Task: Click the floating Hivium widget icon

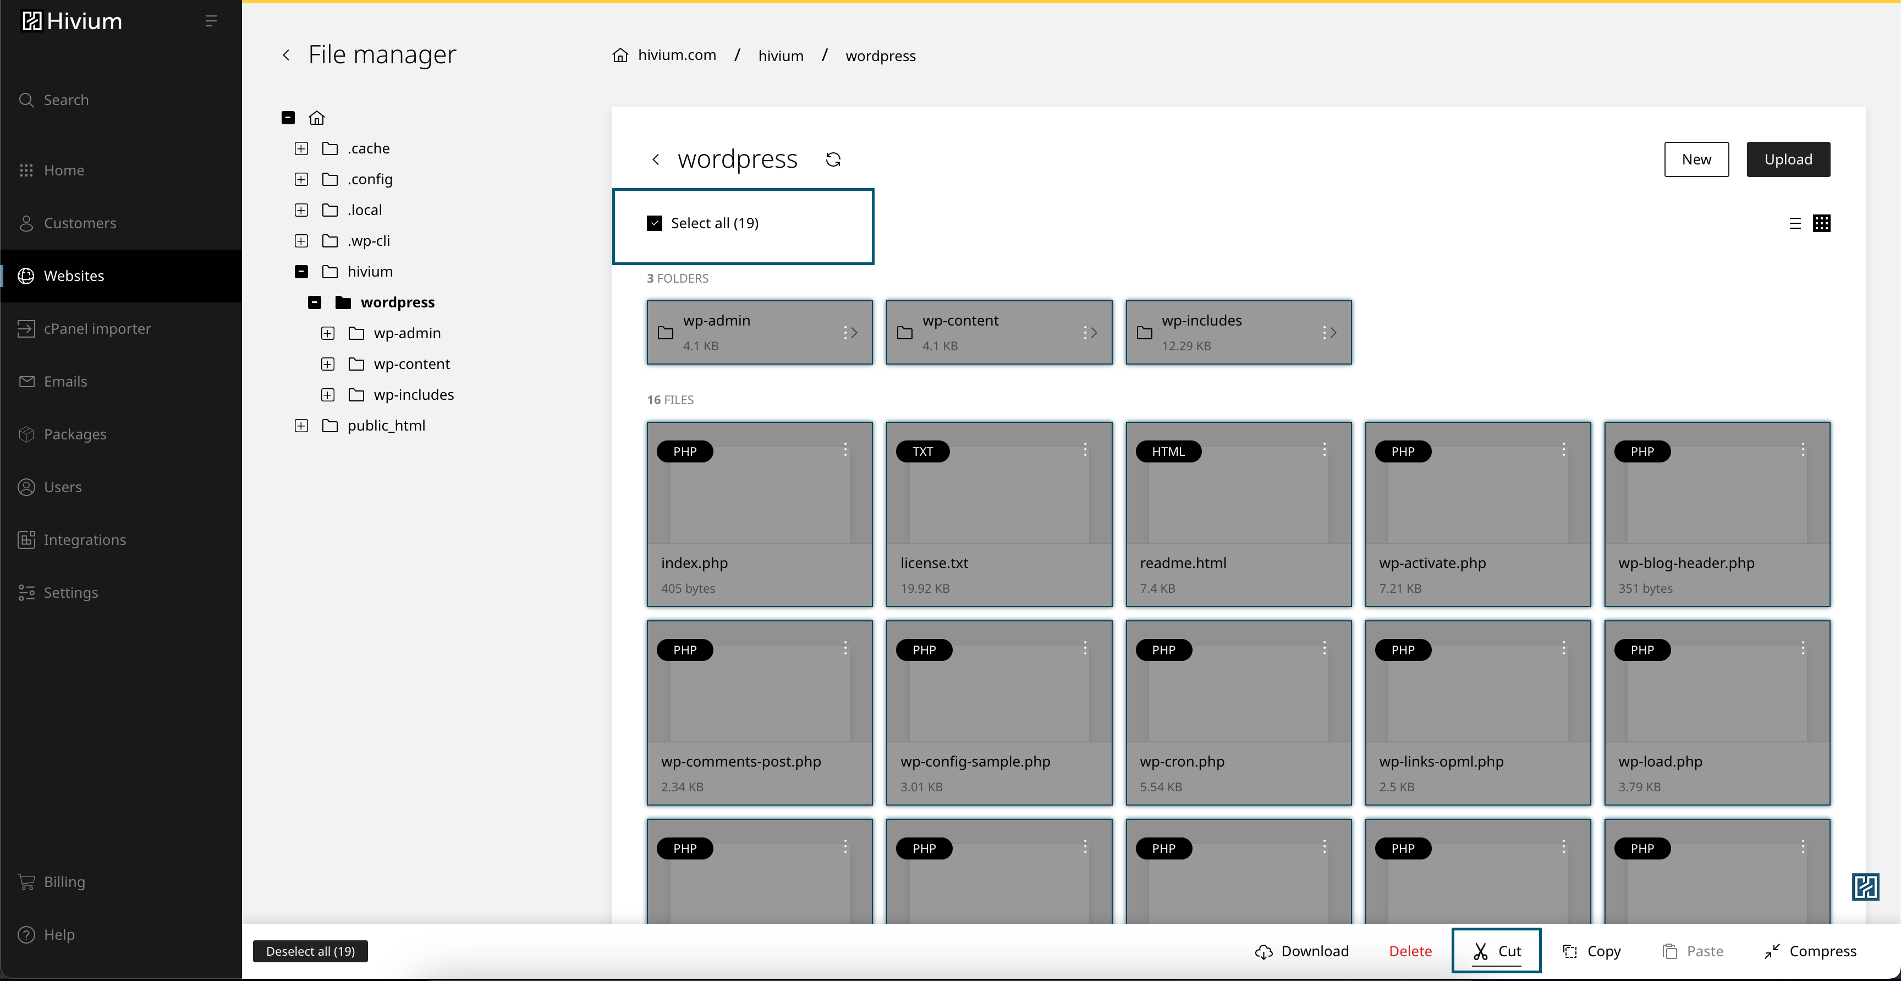Action: (1866, 886)
